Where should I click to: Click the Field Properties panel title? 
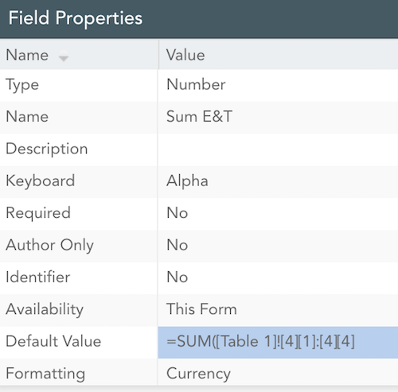(x=76, y=18)
